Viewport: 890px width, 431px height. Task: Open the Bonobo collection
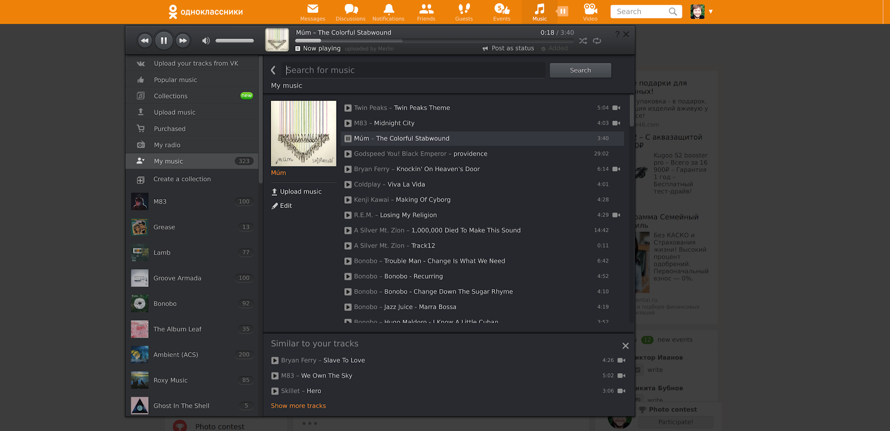point(192,304)
